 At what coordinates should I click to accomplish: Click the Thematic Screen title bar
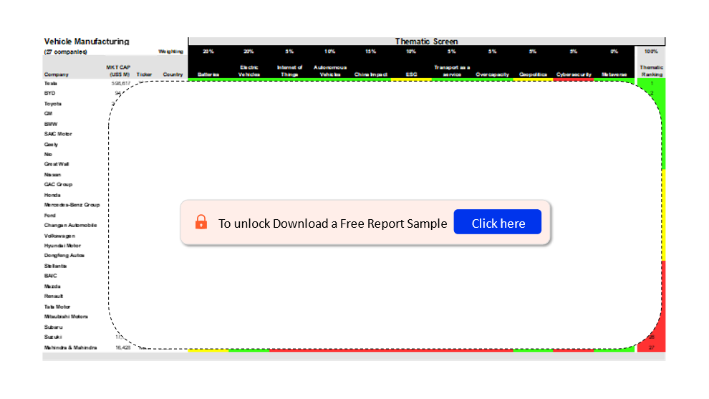pyautogui.click(x=426, y=41)
